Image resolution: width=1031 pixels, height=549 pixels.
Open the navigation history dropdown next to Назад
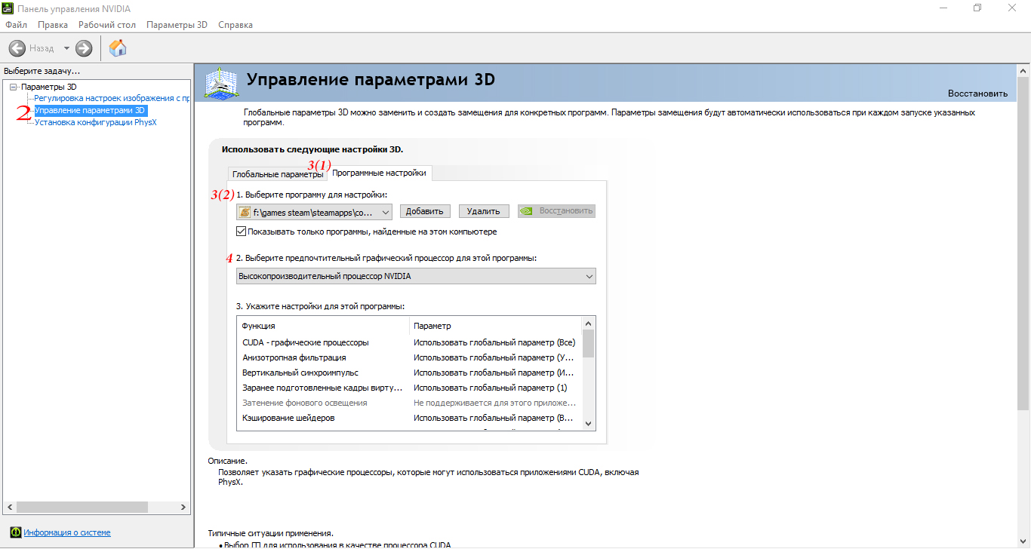coord(66,48)
